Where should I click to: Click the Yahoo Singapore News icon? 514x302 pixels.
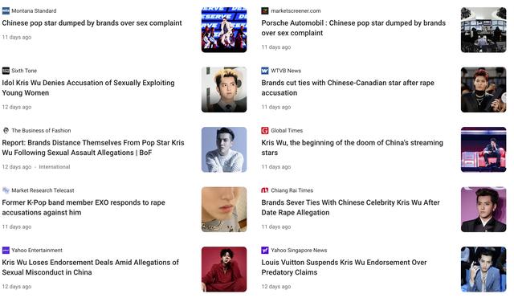[265, 250]
